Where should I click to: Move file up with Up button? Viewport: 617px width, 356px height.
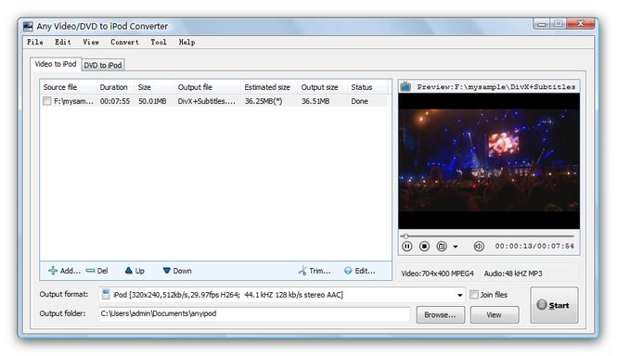point(135,271)
